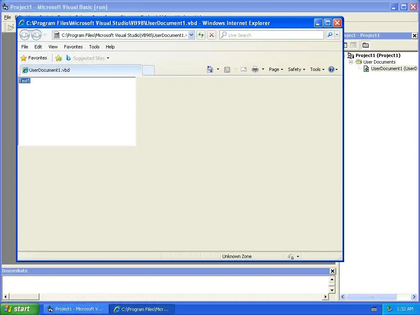This screenshot has height=315, width=420.
Task: Open the Favorites star button
Action: [34, 58]
